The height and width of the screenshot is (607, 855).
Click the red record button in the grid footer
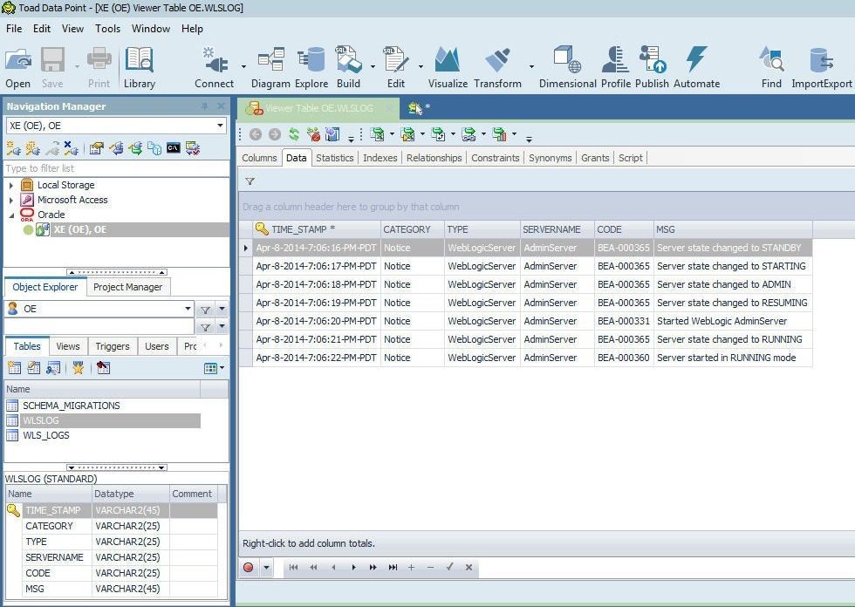click(248, 567)
